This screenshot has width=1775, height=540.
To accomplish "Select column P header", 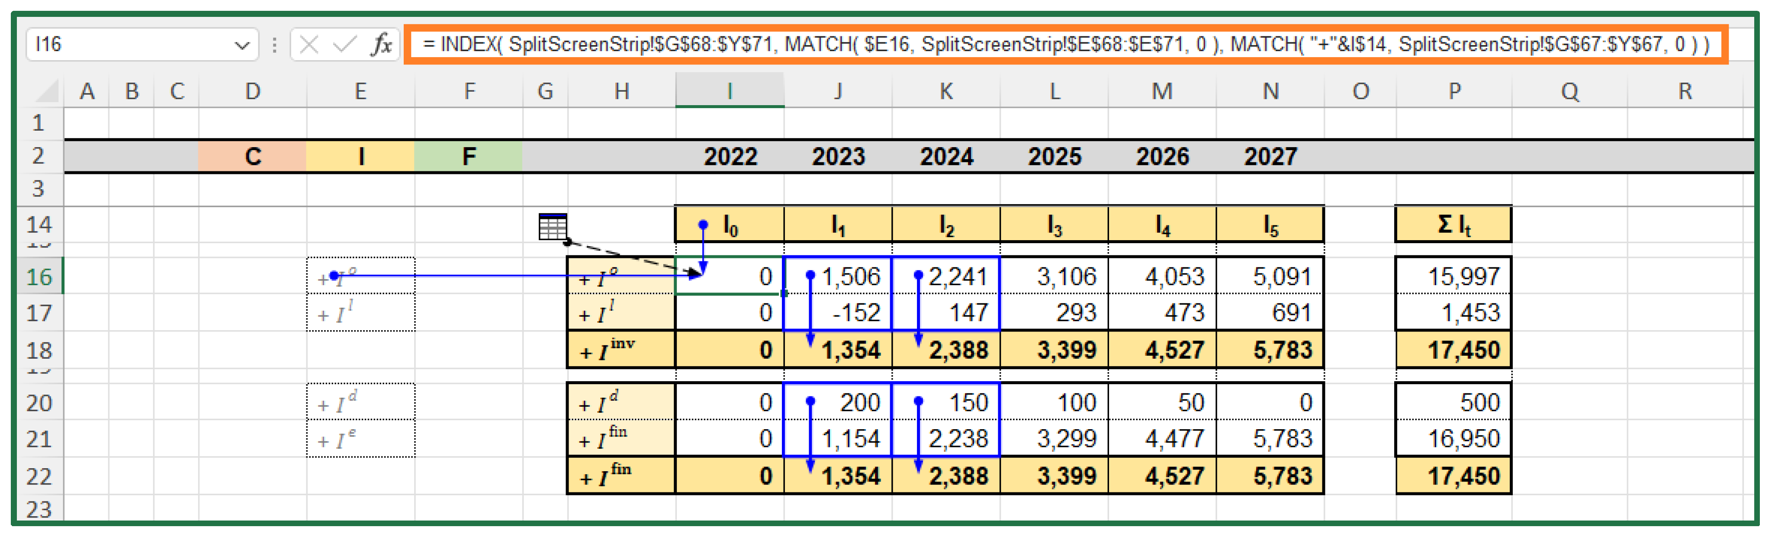I will 1454,91.
